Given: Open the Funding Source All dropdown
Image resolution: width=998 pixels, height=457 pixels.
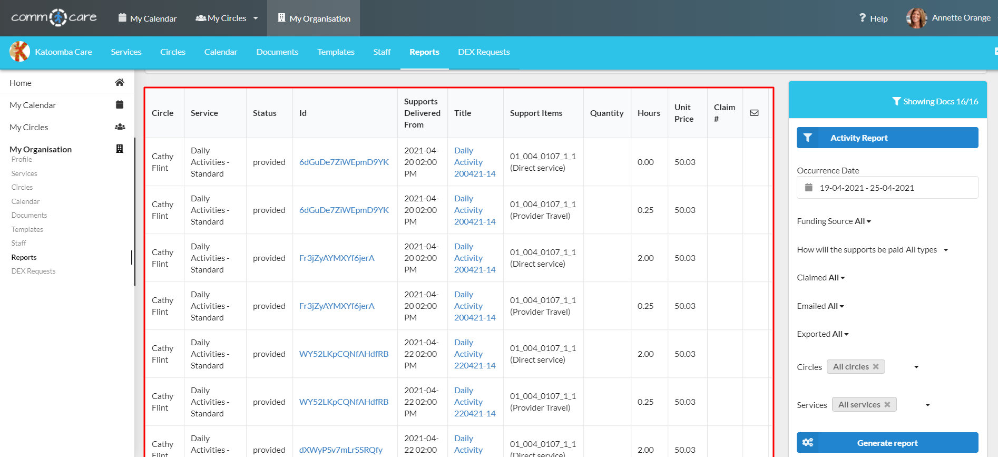Looking at the screenshot, I should click(834, 221).
